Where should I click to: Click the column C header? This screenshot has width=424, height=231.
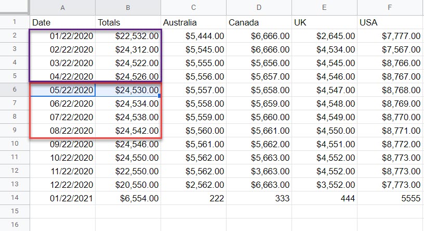point(193,8)
